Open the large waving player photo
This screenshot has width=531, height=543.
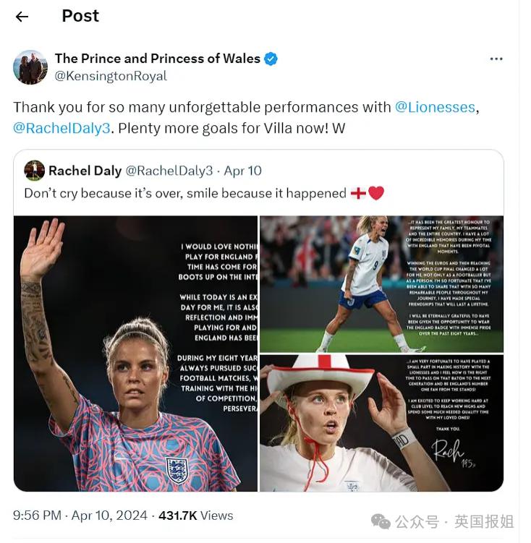[135, 354]
